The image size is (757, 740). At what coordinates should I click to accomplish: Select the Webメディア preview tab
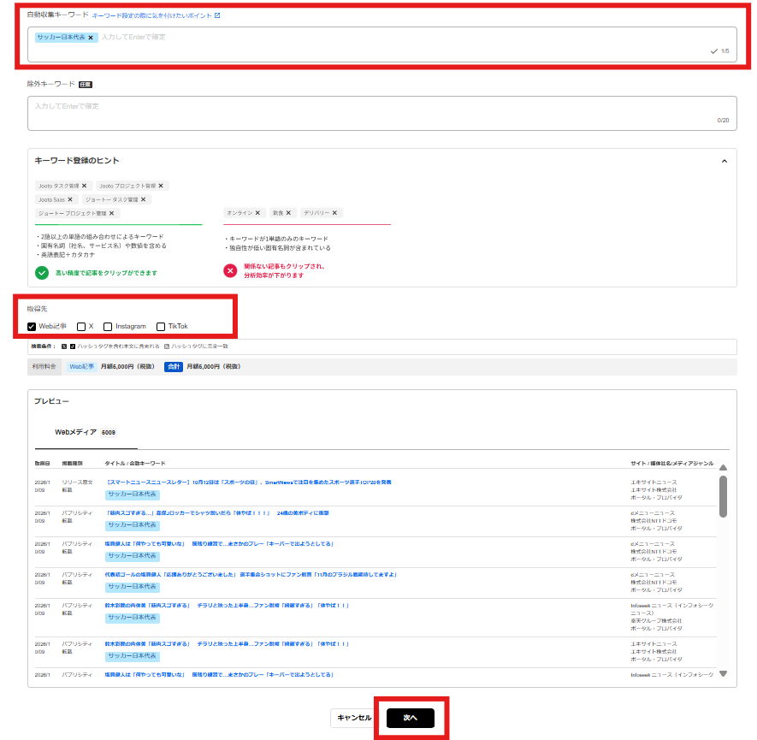click(86, 433)
